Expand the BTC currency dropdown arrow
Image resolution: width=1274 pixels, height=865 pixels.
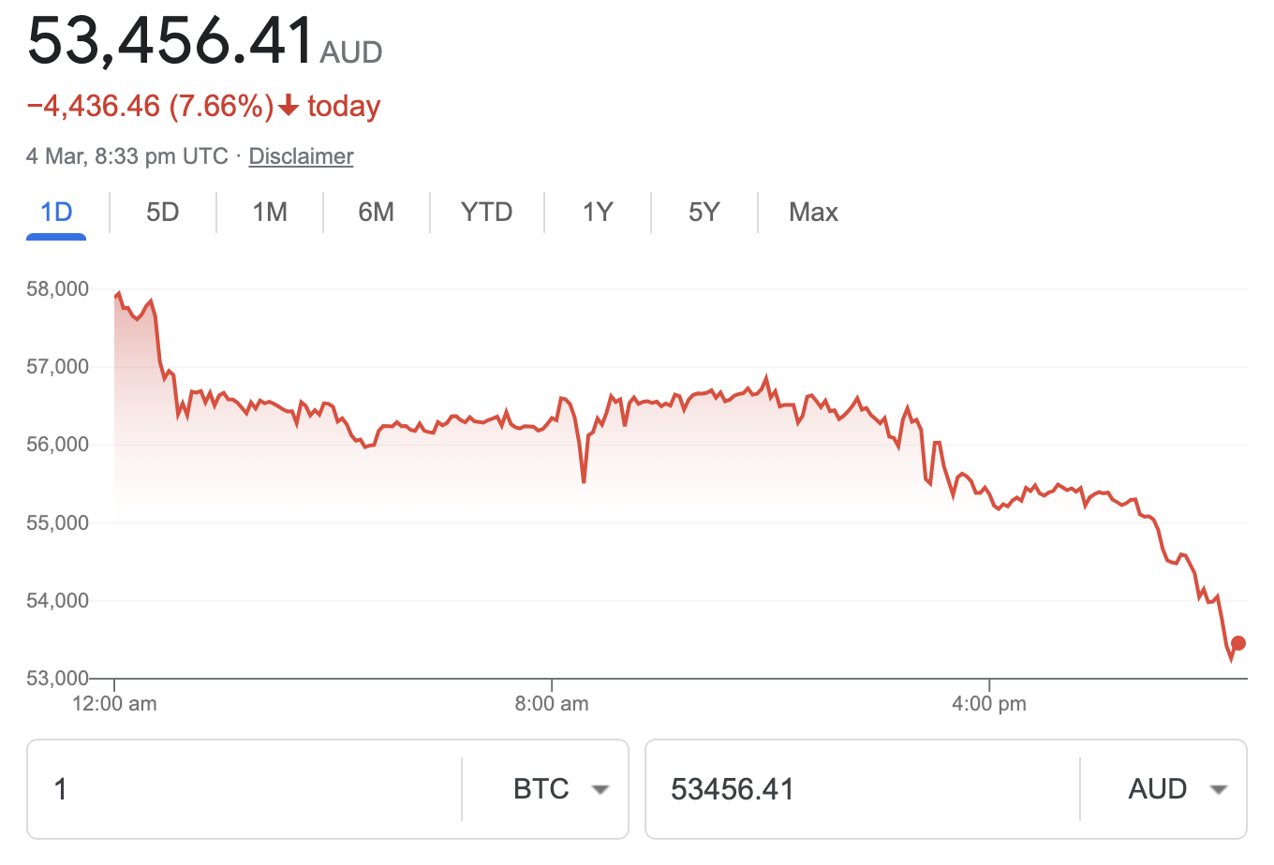pos(600,790)
